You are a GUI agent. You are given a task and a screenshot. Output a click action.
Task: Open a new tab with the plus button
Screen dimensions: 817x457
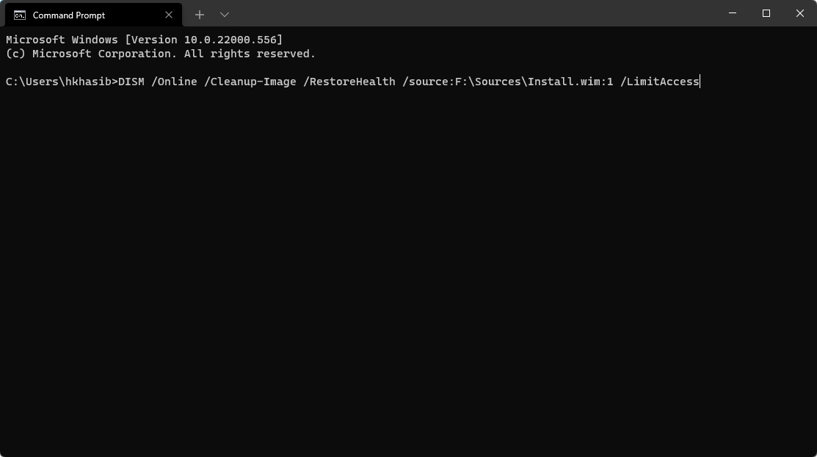tap(199, 15)
